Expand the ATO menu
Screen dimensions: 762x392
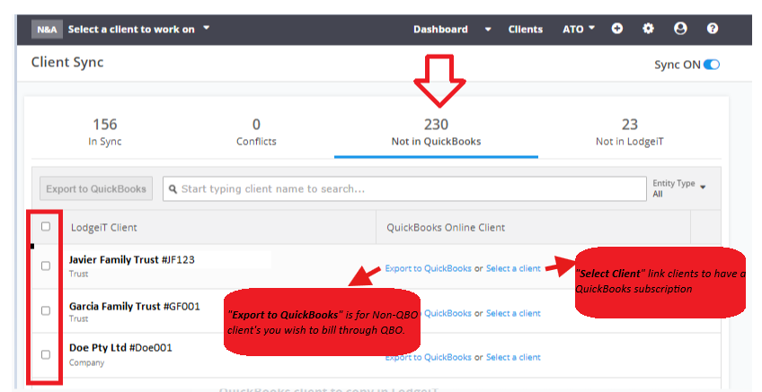click(579, 29)
